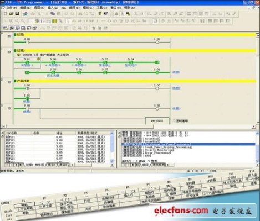This screenshot has height=221, width=260.
Task: Click the watch window scroll-down arrow
Action: (112, 161)
